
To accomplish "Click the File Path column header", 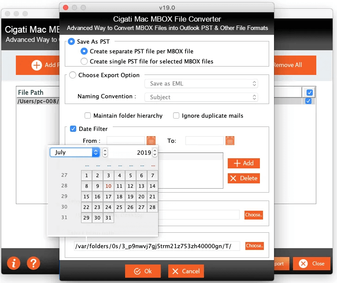I will [x=31, y=93].
